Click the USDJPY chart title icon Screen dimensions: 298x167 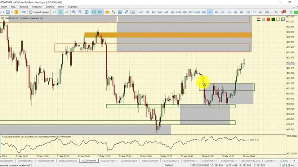tap(2, 19)
